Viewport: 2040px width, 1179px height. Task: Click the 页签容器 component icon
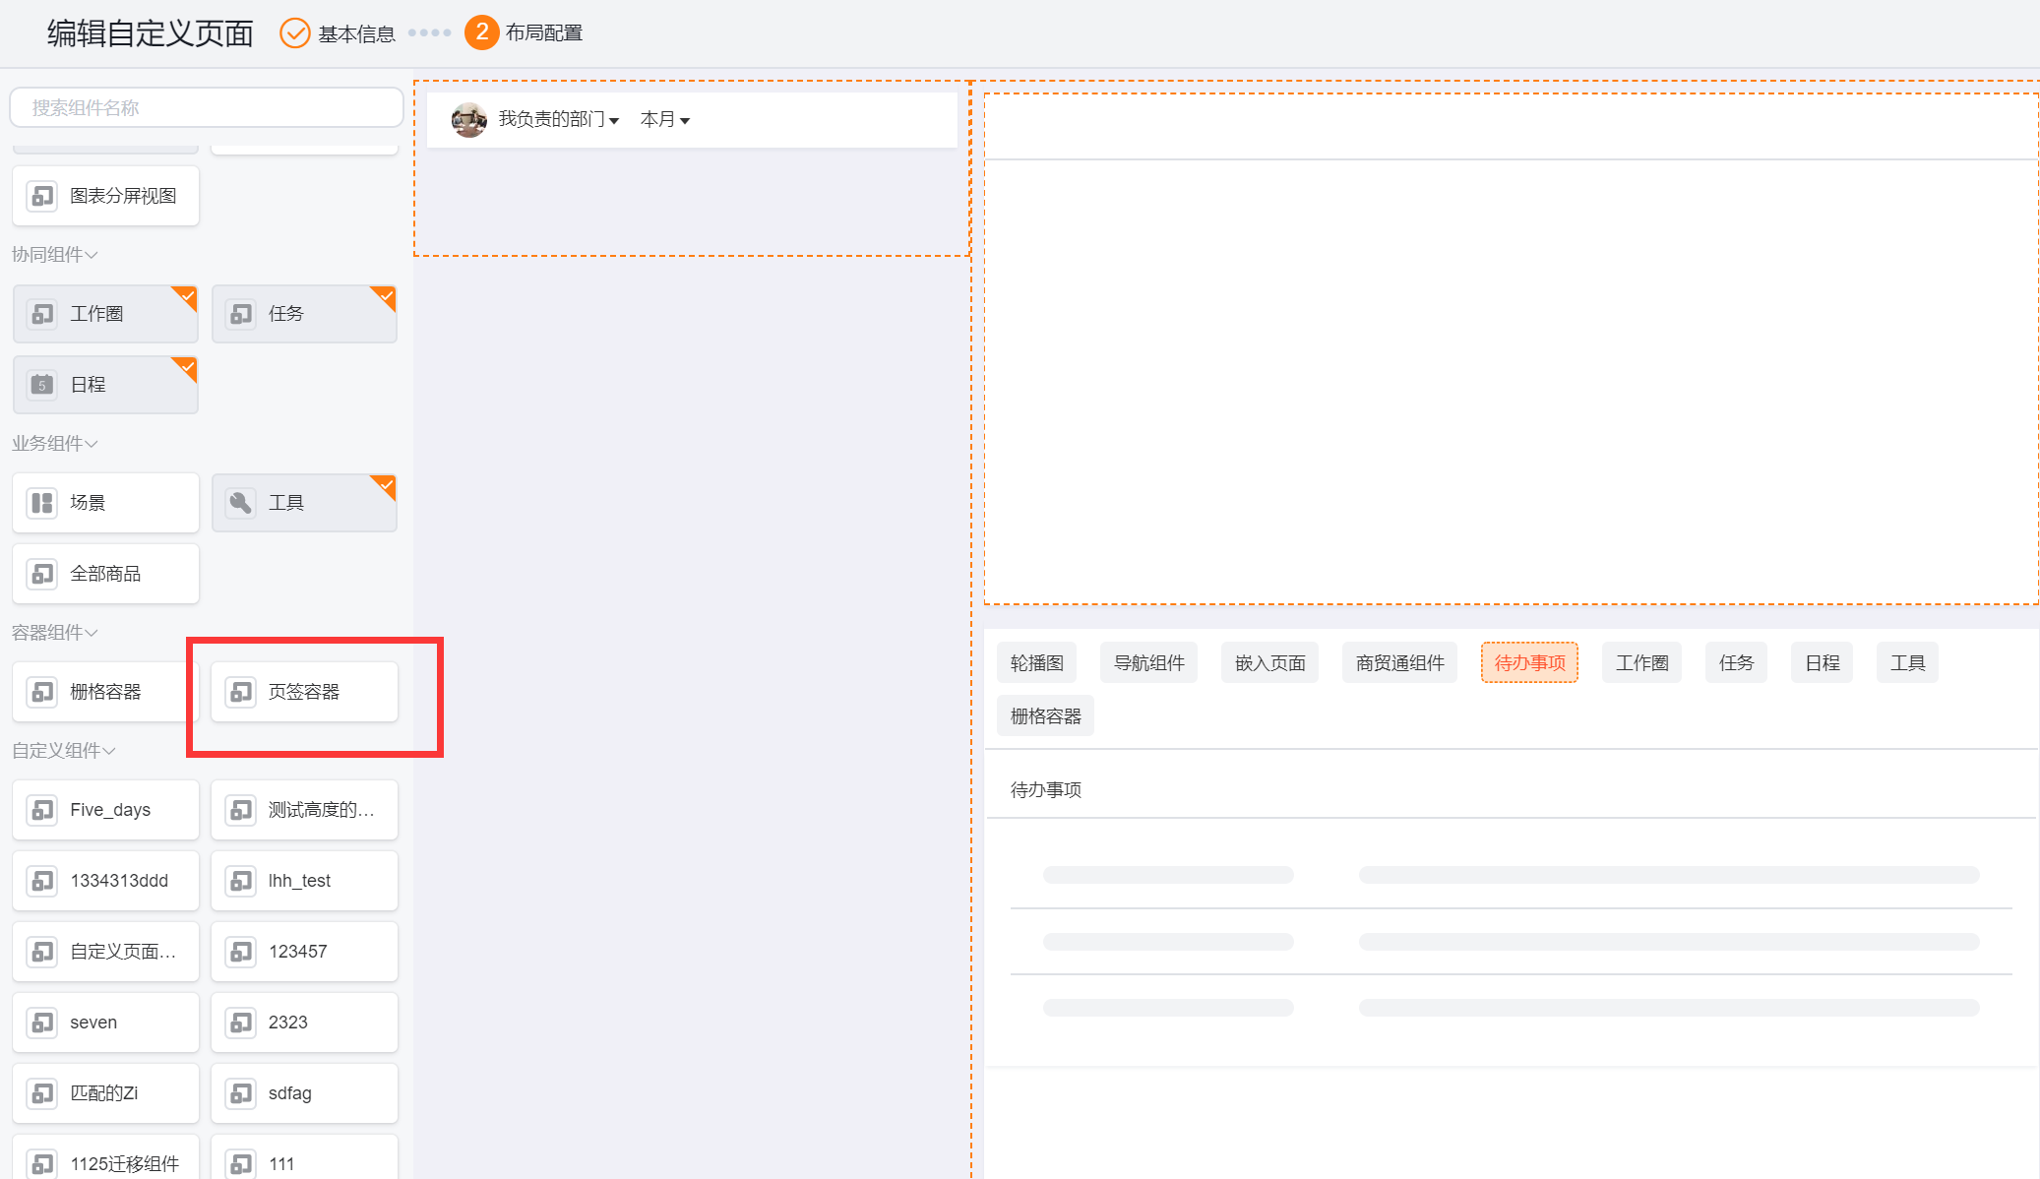[240, 692]
